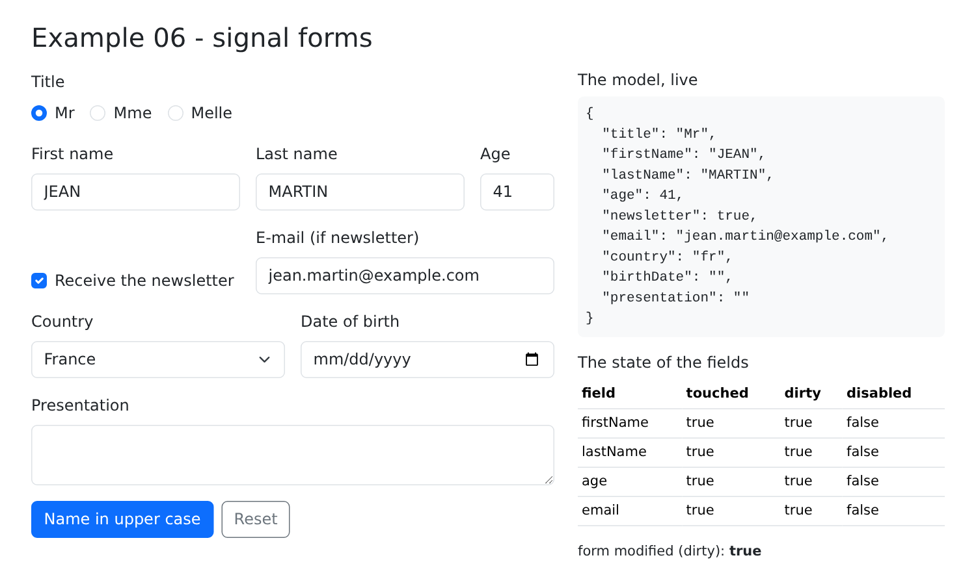The height and width of the screenshot is (586, 976).
Task: Click the 'Example 06 - signal forms' heading
Action: point(202,38)
